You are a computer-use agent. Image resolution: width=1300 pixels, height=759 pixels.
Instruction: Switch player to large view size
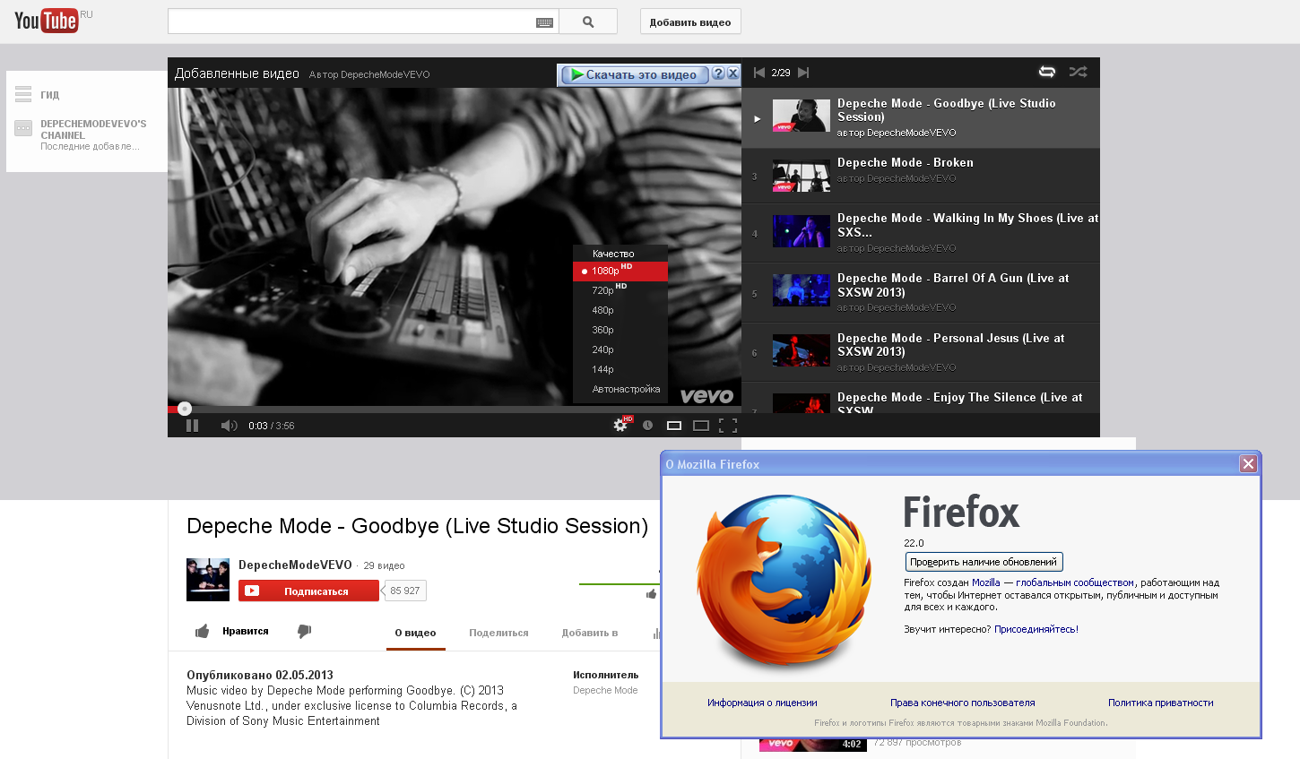[701, 426]
